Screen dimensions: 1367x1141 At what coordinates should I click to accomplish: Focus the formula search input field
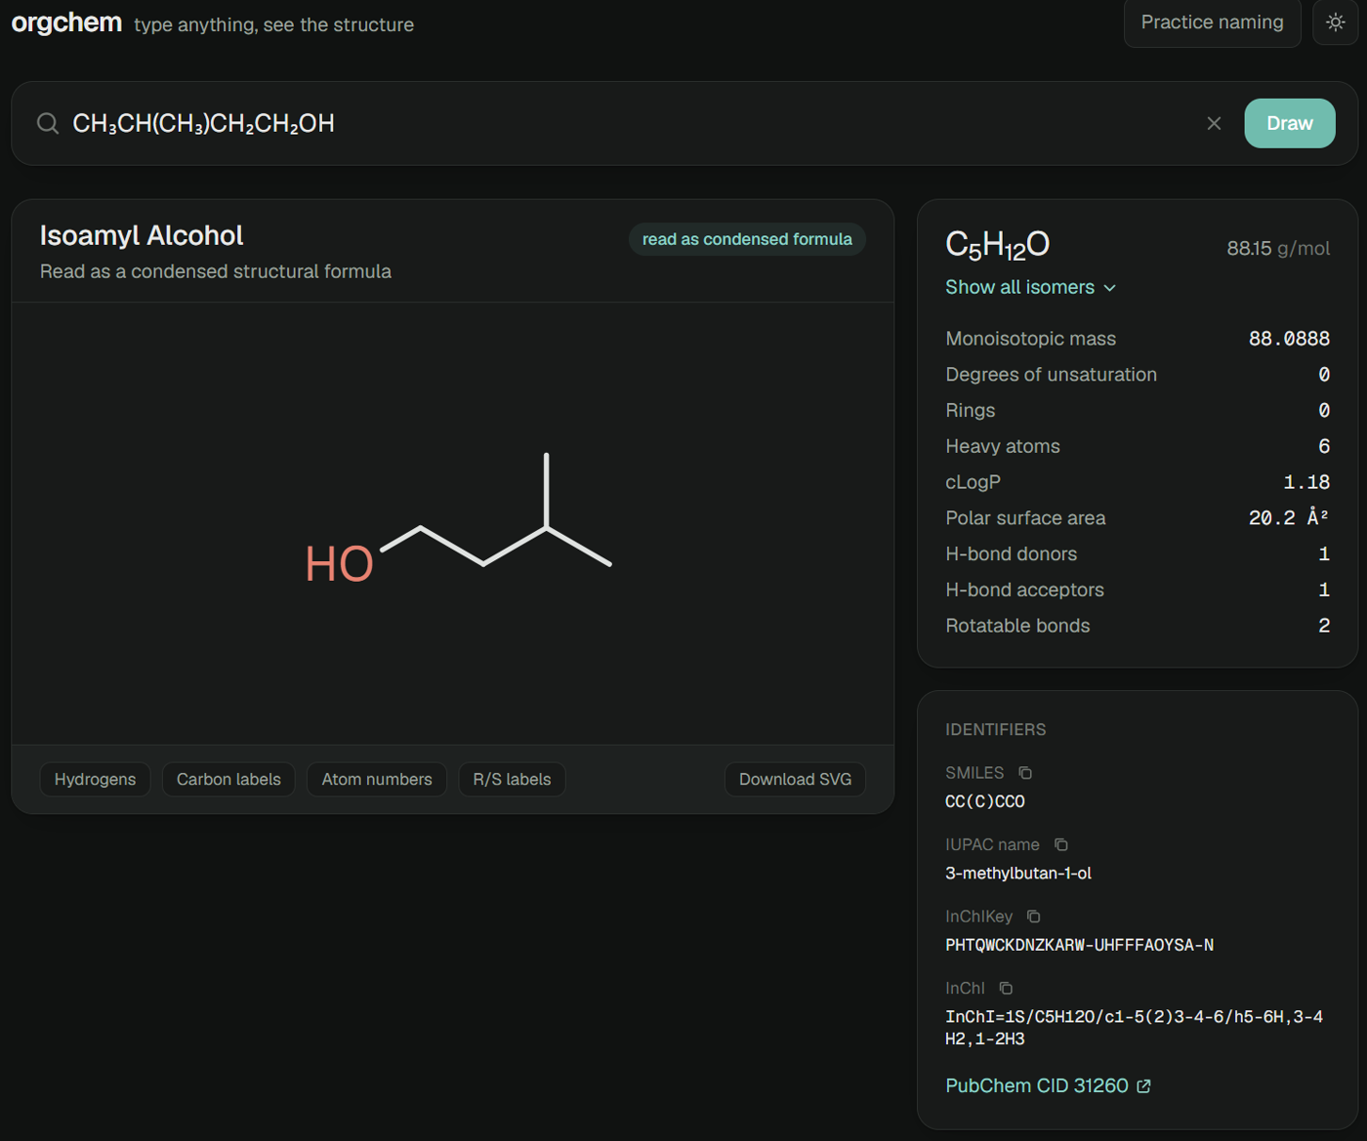pos(630,123)
